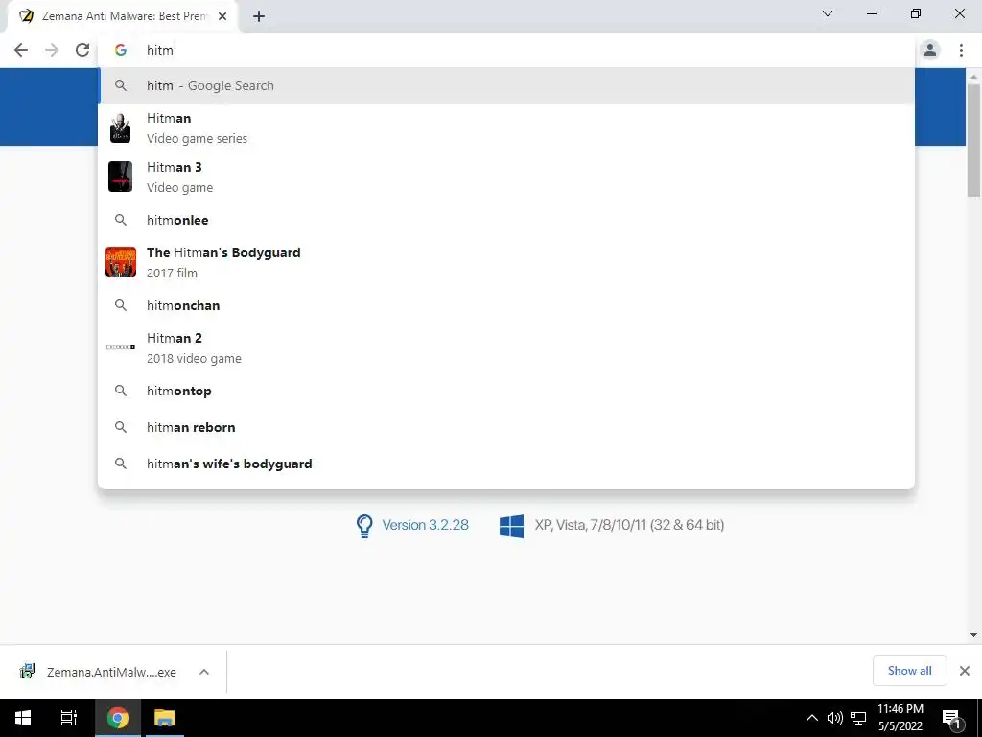Click Show all downloads
This screenshot has width=982, height=737.
tap(909, 671)
